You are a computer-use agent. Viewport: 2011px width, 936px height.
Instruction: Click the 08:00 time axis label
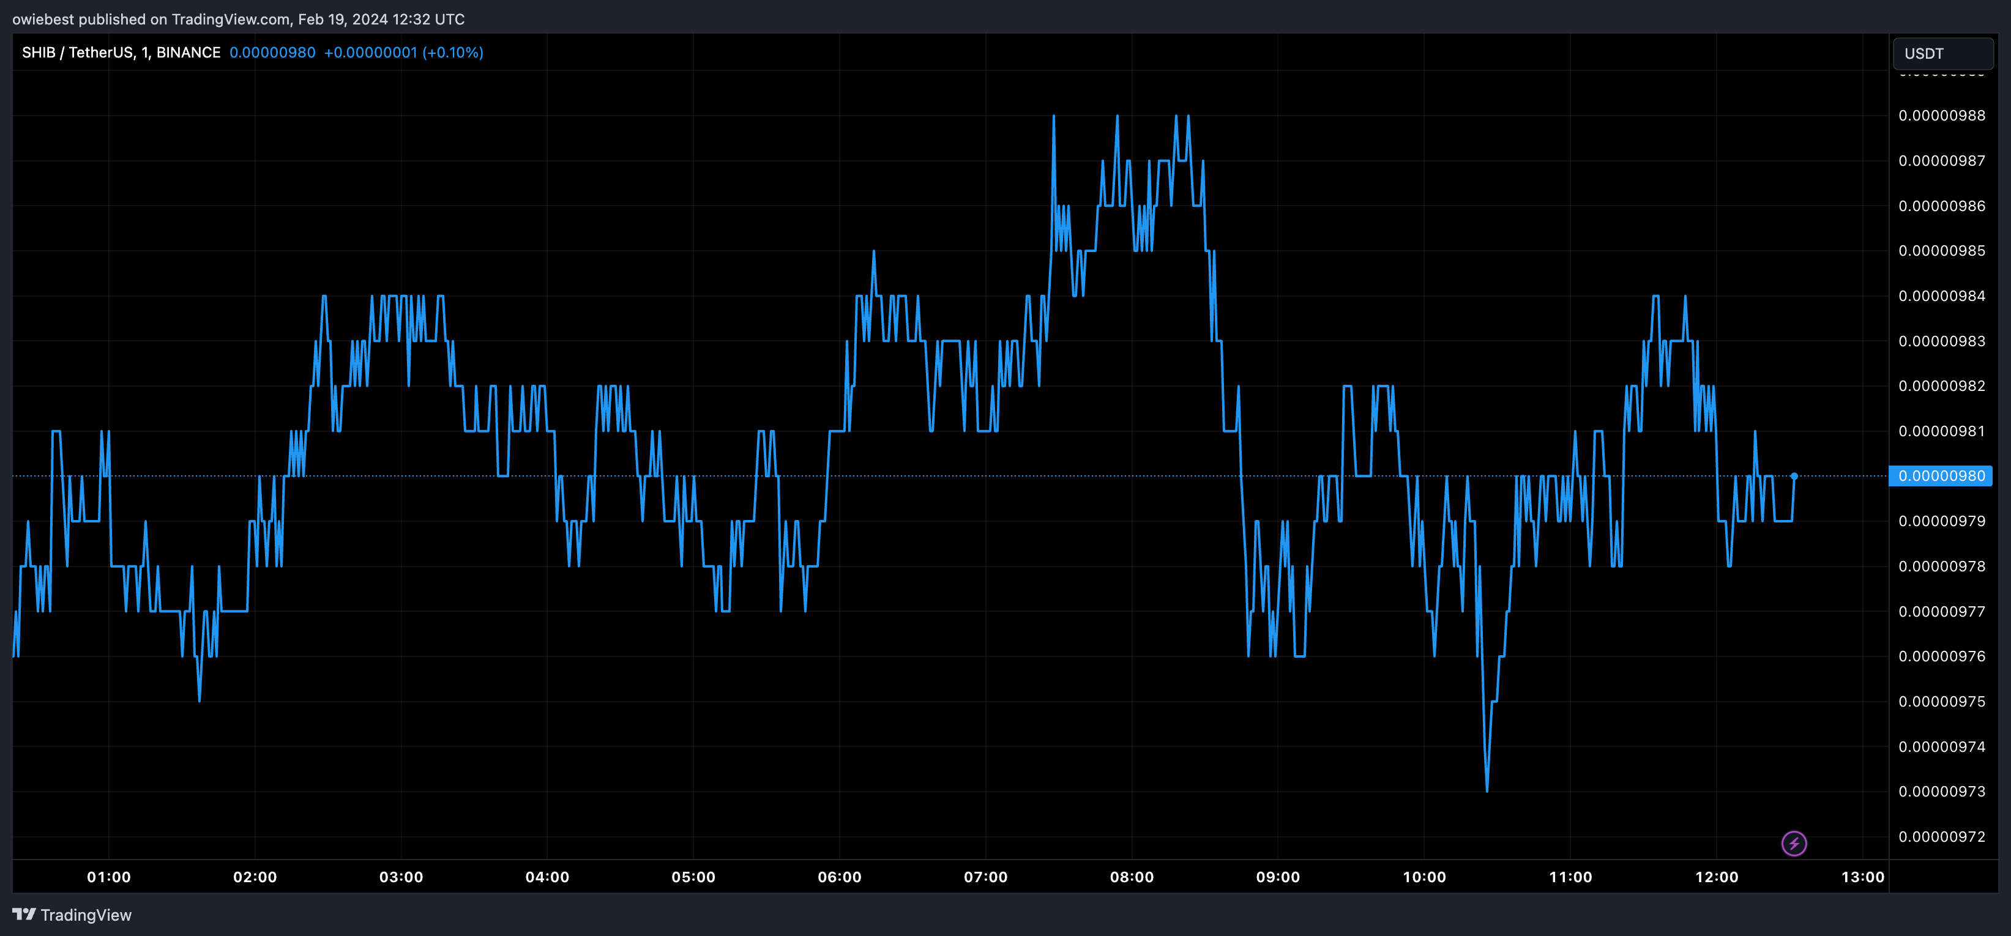(1131, 877)
